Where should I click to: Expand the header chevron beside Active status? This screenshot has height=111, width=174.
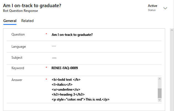[165, 8]
